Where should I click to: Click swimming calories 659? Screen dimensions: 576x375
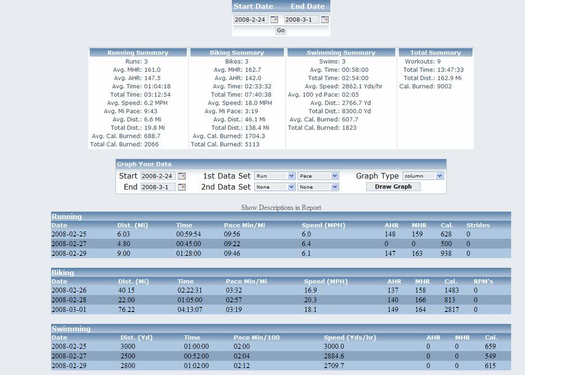(490, 346)
